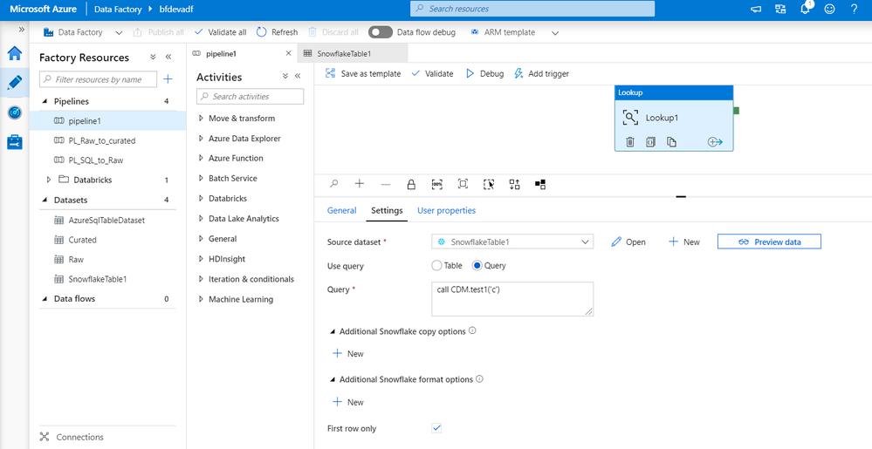Image resolution: width=872 pixels, height=449 pixels.
Task: Open the ARM template dropdown arrow
Action: click(x=555, y=33)
